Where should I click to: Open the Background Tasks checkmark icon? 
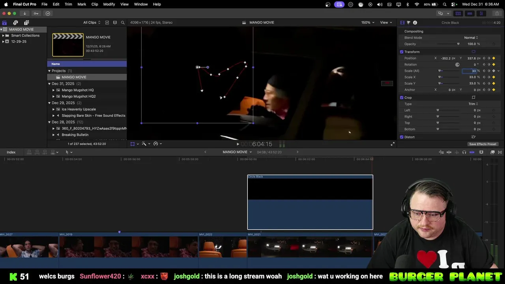click(x=48, y=13)
